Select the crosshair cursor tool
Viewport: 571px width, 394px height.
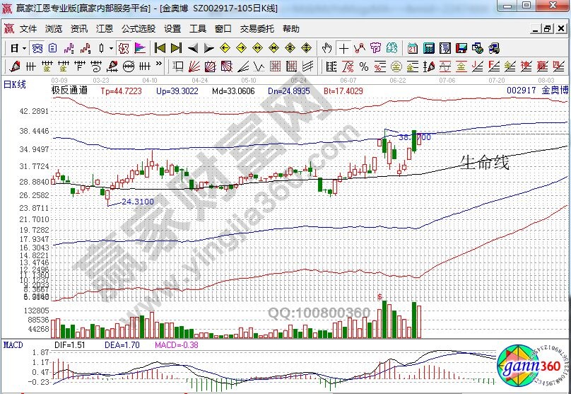[x=343, y=48]
